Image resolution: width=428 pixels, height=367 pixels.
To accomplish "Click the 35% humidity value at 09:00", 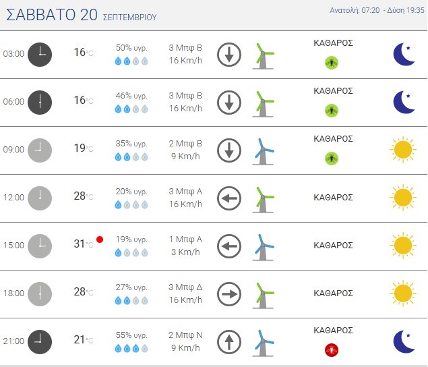I will tap(131, 144).
